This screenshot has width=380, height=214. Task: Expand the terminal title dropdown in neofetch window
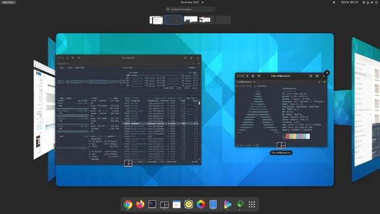point(246,82)
